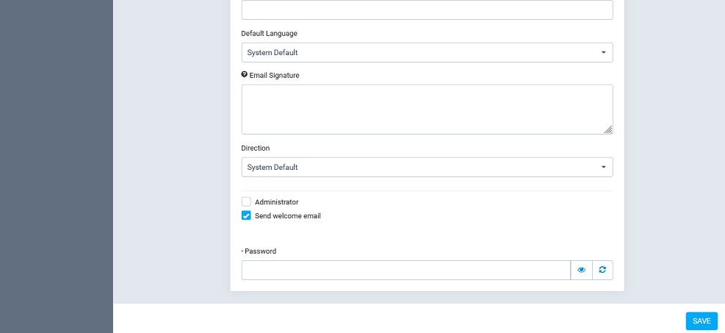Check the Administrator checkbox
Viewport: 725px width, 333px height.
pyautogui.click(x=246, y=201)
